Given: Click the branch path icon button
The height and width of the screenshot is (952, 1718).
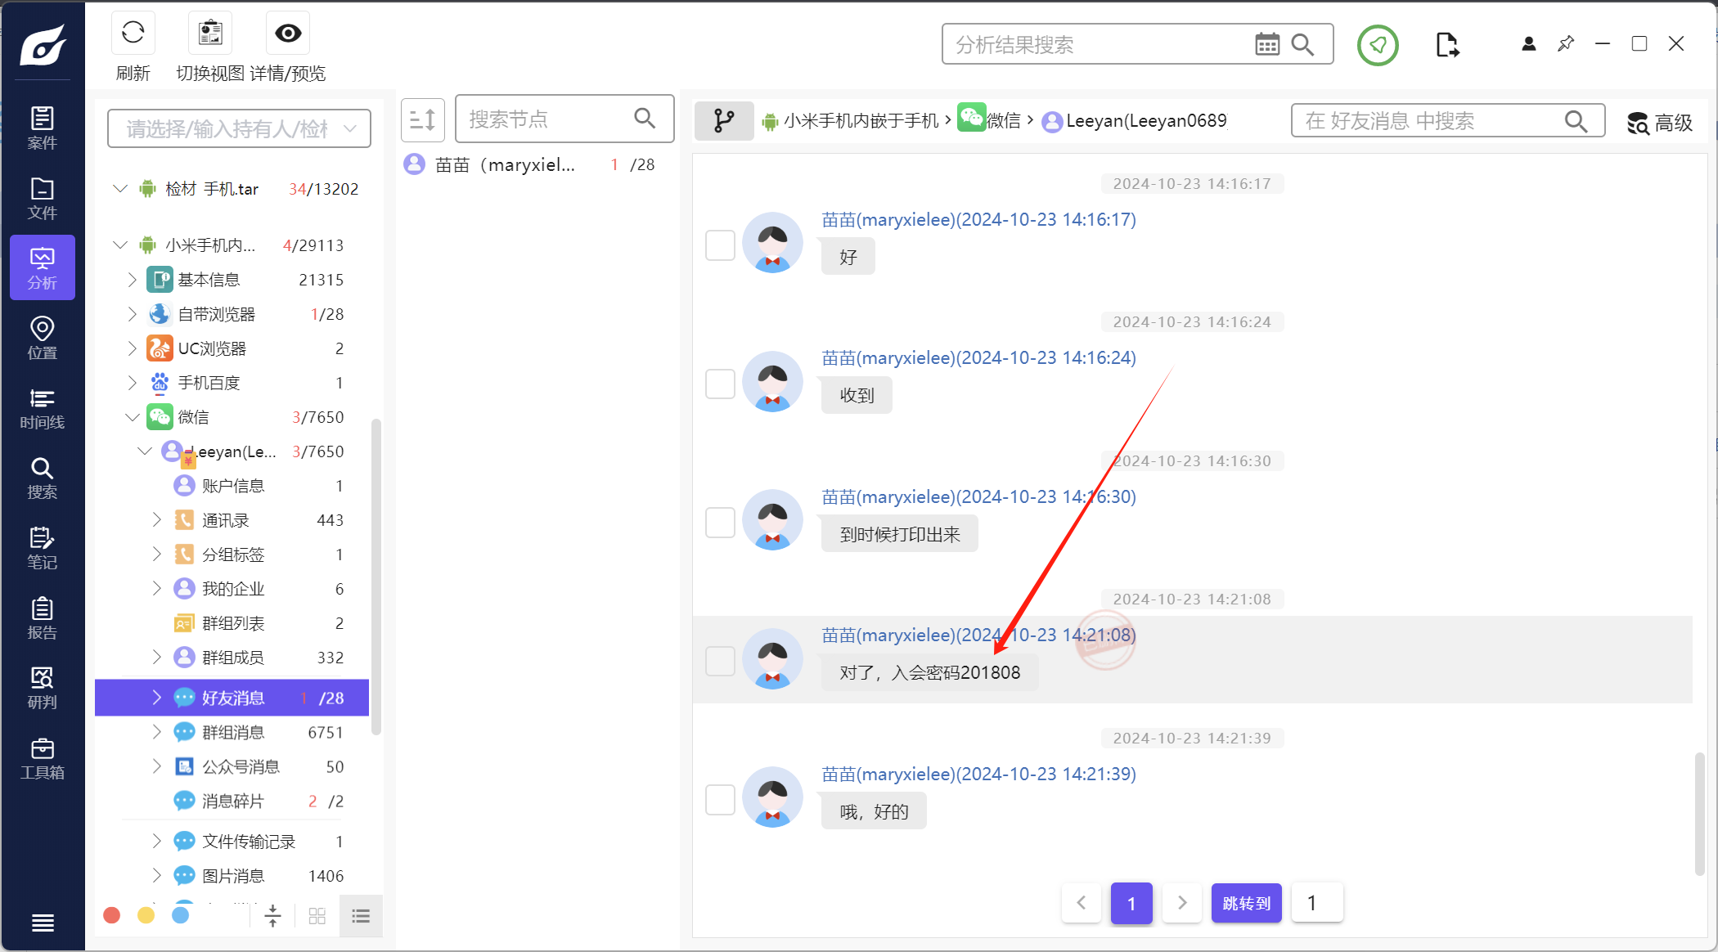Looking at the screenshot, I should point(723,121).
